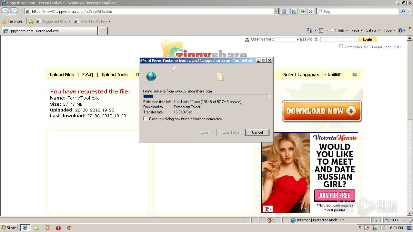This screenshot has height=232, width=413.
Task: Click the Username input field
Action: click(x=292, y=39)
